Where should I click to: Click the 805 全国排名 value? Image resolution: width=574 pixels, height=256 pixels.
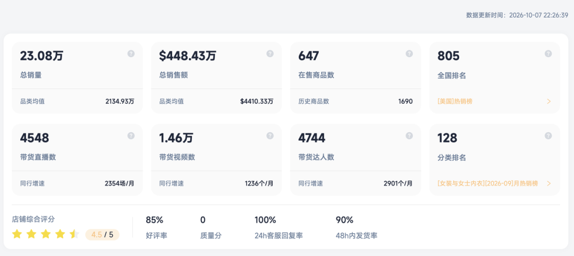click(x=449, y=56)
